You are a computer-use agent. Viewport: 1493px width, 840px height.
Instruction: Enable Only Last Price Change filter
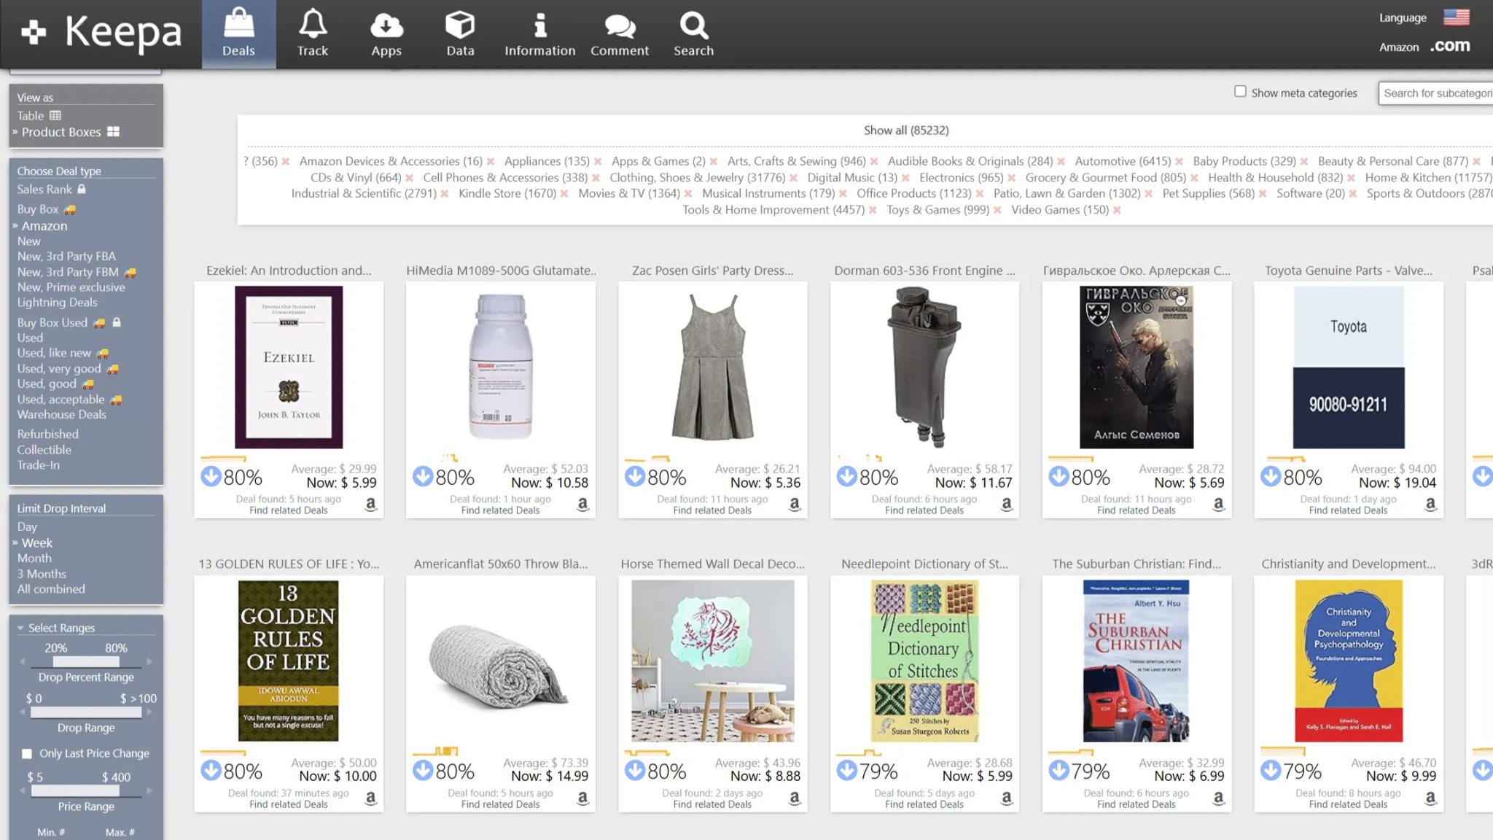[27, 752]
